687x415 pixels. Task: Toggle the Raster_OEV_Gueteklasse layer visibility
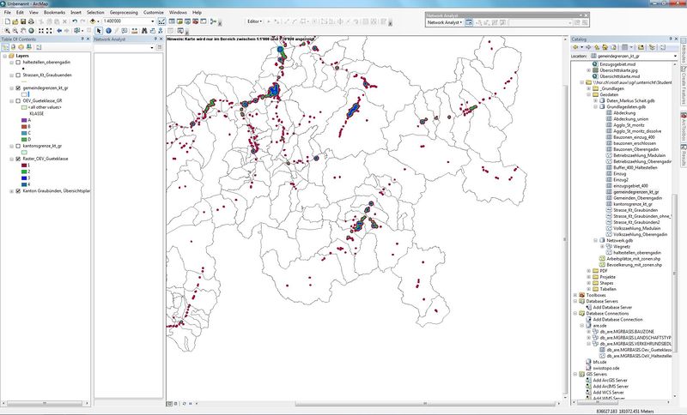(18, 159)
